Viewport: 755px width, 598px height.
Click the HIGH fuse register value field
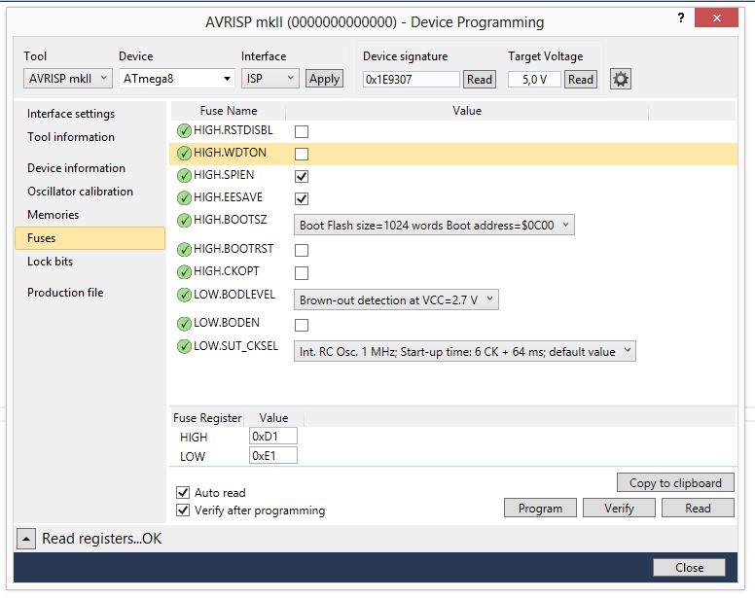273,437
